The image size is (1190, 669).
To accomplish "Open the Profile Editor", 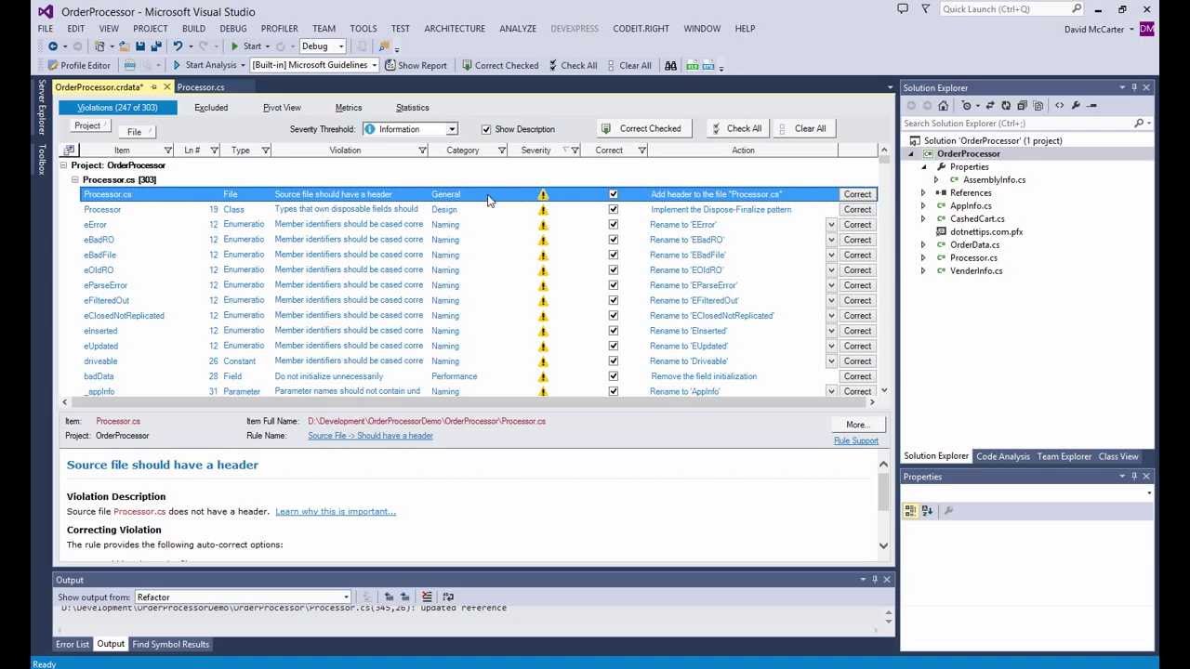I will (78, 65).
